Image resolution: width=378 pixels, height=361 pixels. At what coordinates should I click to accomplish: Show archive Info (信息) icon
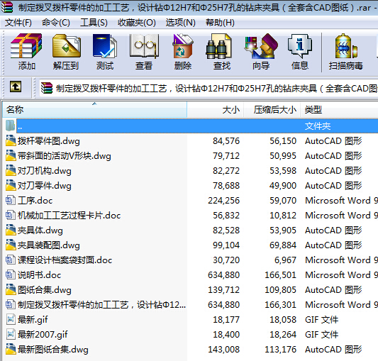coord(300,46)
